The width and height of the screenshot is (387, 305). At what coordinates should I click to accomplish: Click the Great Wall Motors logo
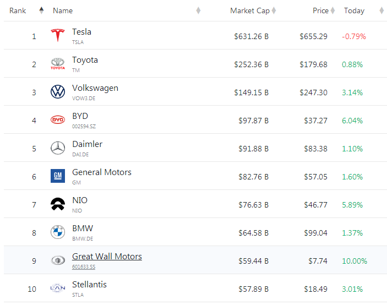point(58,260)
